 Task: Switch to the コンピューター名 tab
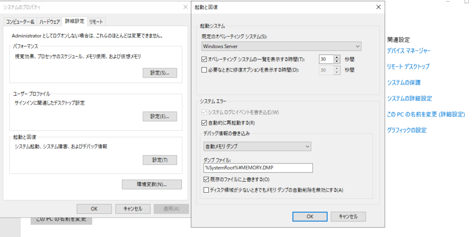[20, 22]
